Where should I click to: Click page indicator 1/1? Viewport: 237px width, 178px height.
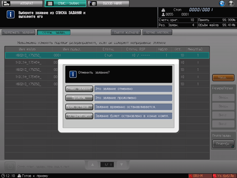point(107,165)
